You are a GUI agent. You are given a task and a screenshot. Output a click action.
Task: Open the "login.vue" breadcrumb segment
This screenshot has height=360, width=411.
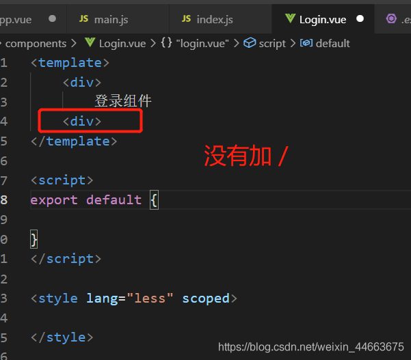pyautogui.click(x=202, y=44)
